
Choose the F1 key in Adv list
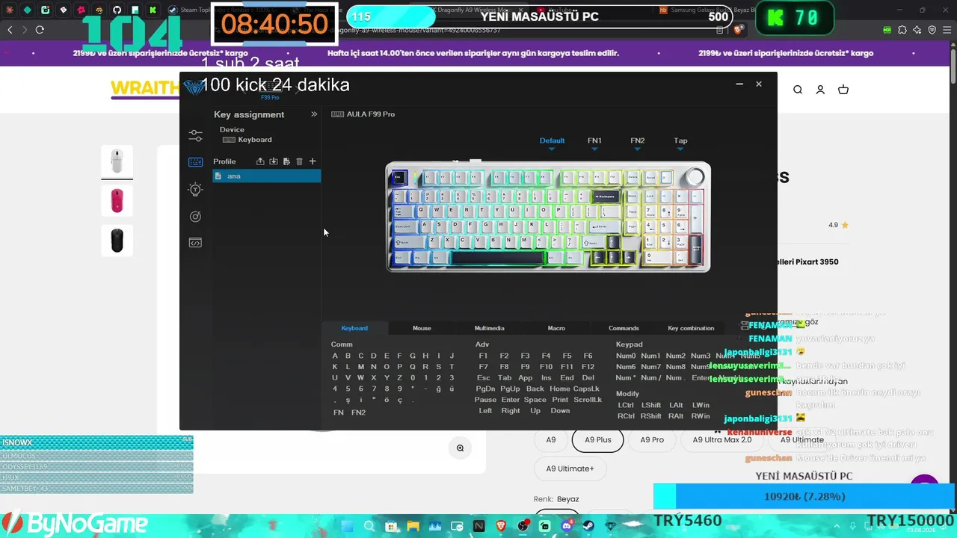click(x=484, y=356)
